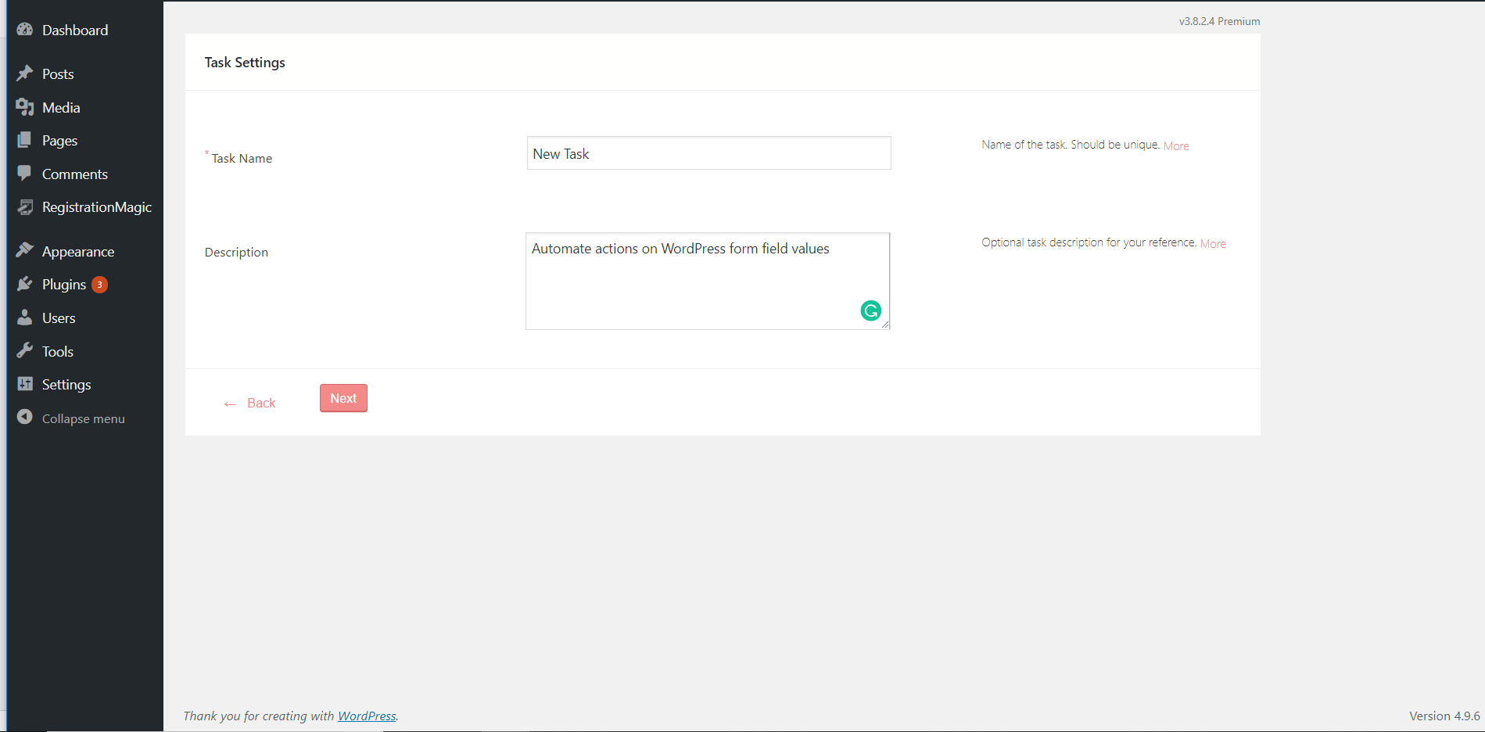Click the Pages icon in sidebar
1485x732 pixels.
[x=26, y=140]
